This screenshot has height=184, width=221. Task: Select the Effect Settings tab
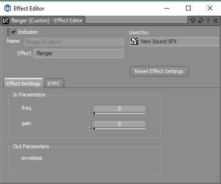(23, 84)
